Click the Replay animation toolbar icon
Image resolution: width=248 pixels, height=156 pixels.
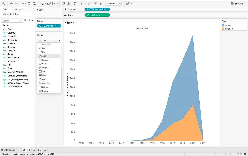point(22,4)
